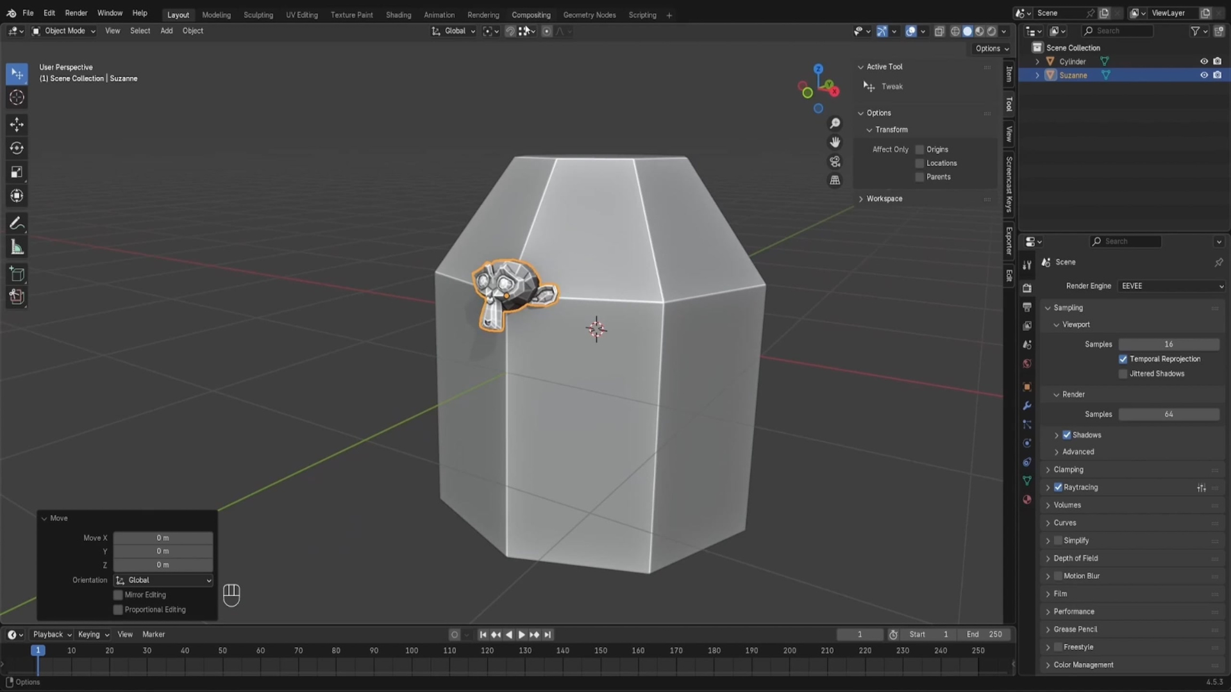Select the Cursor tool in toolbar
The width and height of the screenshot is (1231, 692).
(x=17, y=97)
